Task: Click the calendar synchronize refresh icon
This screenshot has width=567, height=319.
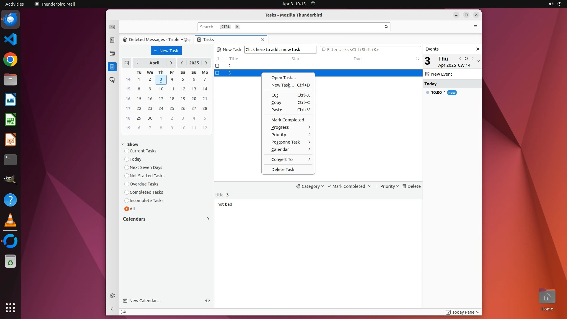Action: point(208,300)
